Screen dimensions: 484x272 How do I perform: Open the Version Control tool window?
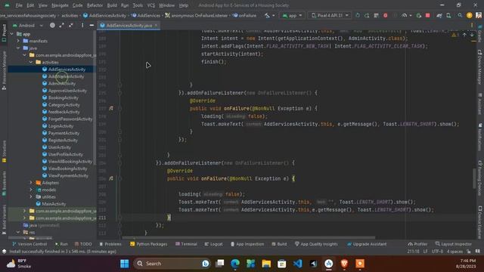point(29,244)
